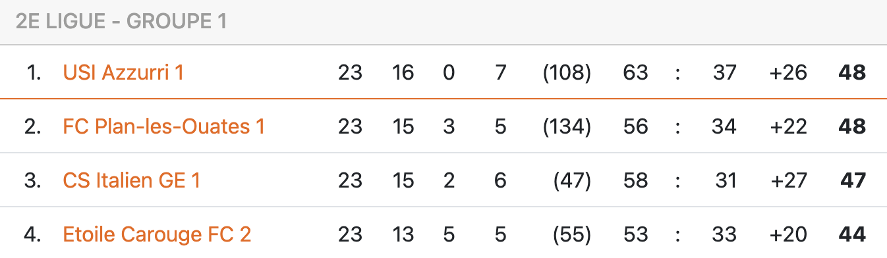The image size is (887, 258).
Task: Click the (134) fair-play value
Action: click(567, 126)
